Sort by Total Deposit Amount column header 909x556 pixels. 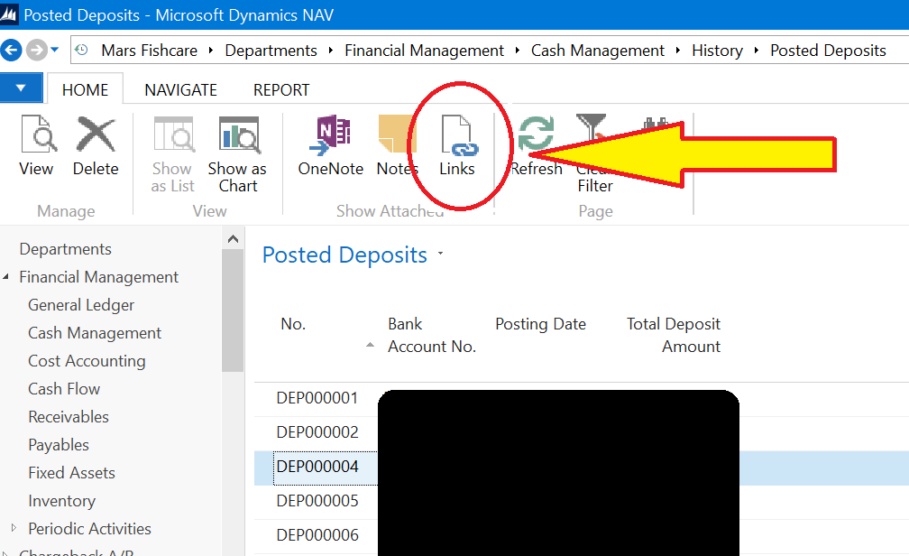(x=673, y=335)
